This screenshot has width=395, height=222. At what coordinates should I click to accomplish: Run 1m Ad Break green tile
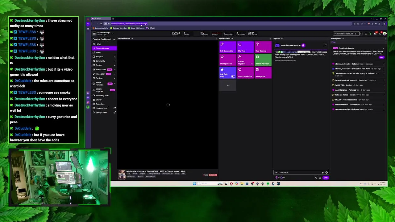(x=263, y=60)
